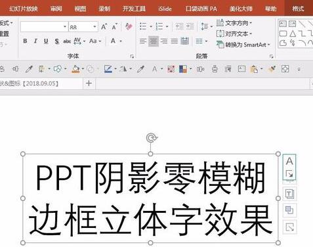The width and height of the screenshot is (313, 247).
Task: Align the paragraph text to the right
Action: (x=164, y=41)
